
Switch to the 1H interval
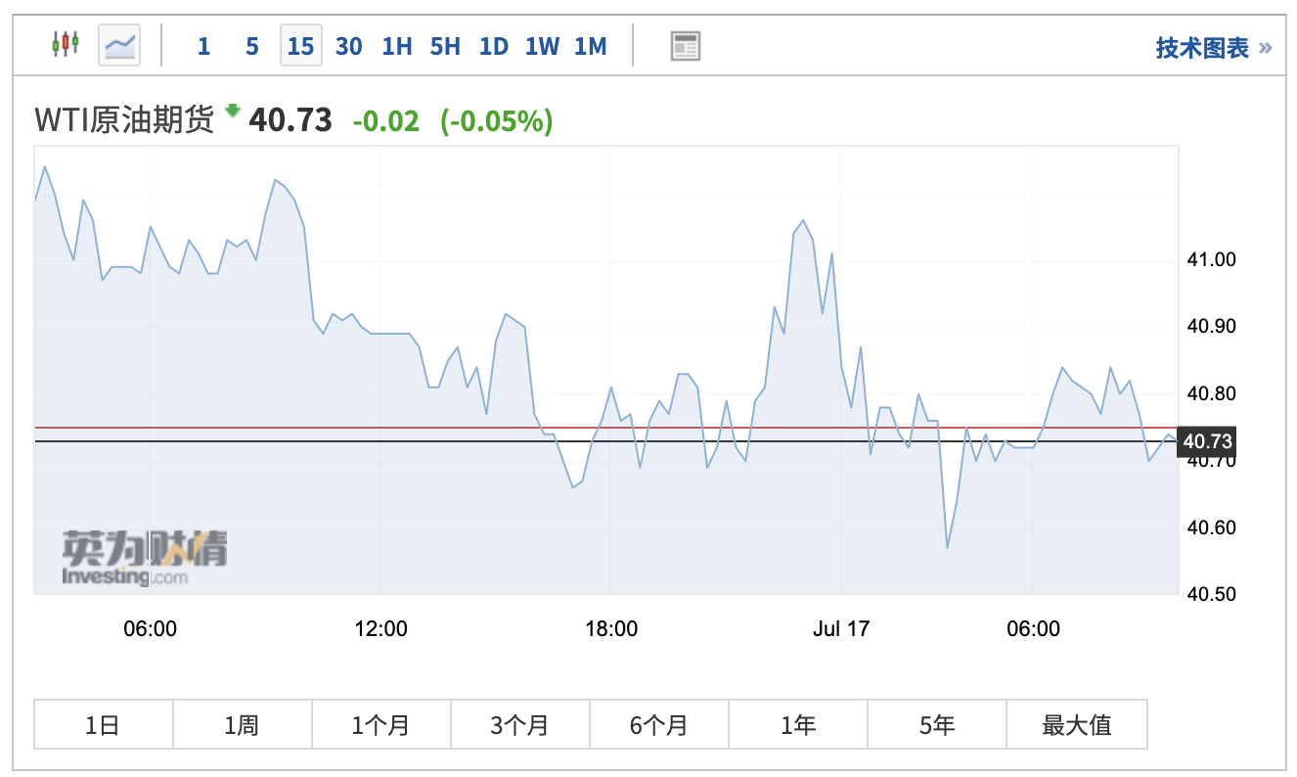(x=397, y=46)
